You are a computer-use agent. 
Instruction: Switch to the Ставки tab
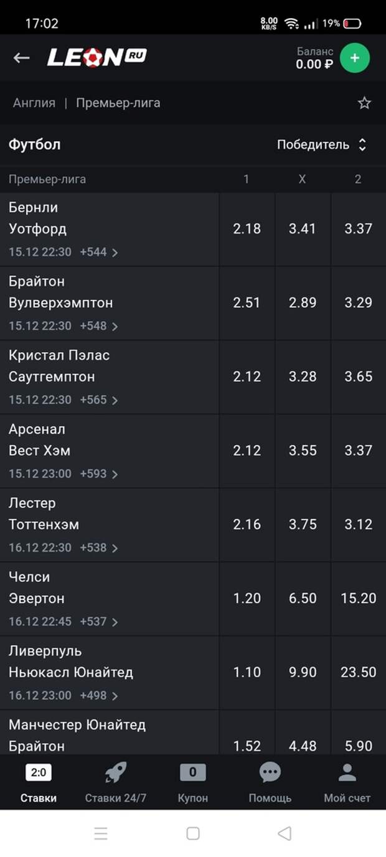[x=39, y=783]
